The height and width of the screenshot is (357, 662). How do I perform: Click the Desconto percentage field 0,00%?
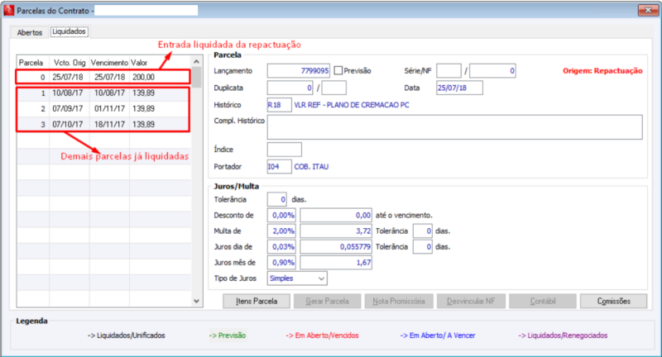(281, 216)
